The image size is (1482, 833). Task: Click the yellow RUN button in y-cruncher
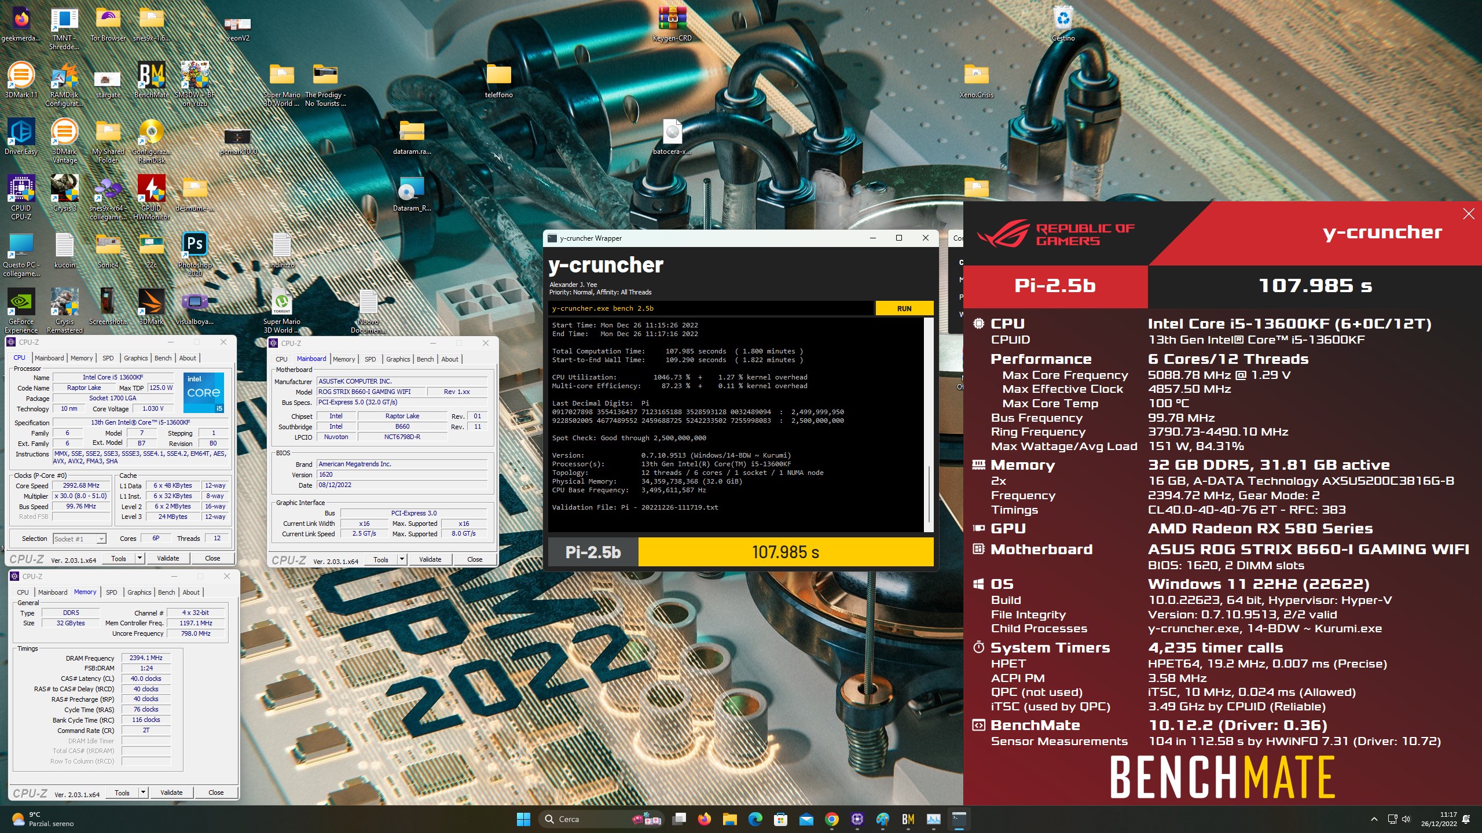click(x=904, y=308)
